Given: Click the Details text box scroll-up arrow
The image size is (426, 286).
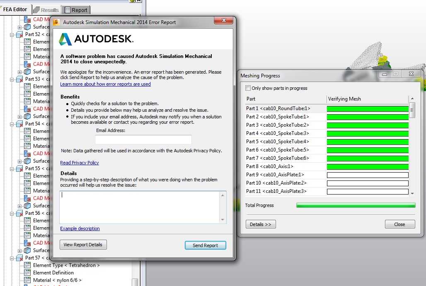Looking at the screenshot, I should [x=223, y=195].
